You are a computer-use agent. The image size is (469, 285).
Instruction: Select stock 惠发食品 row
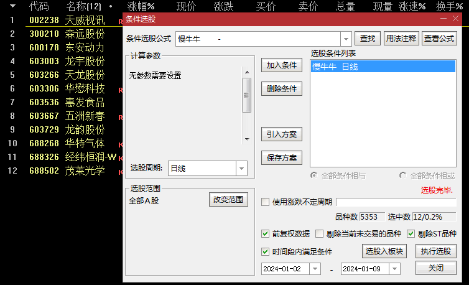(x=85, y=103)
